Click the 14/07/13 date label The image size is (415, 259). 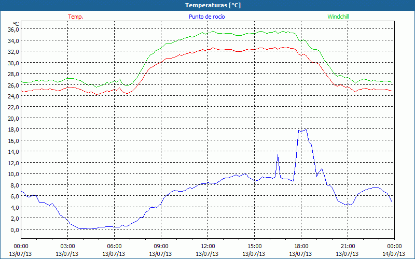(394, 254)
